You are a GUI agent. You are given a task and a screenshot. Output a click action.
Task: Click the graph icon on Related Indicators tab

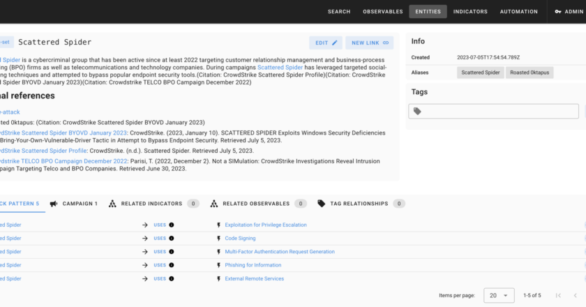coord(112,204)
